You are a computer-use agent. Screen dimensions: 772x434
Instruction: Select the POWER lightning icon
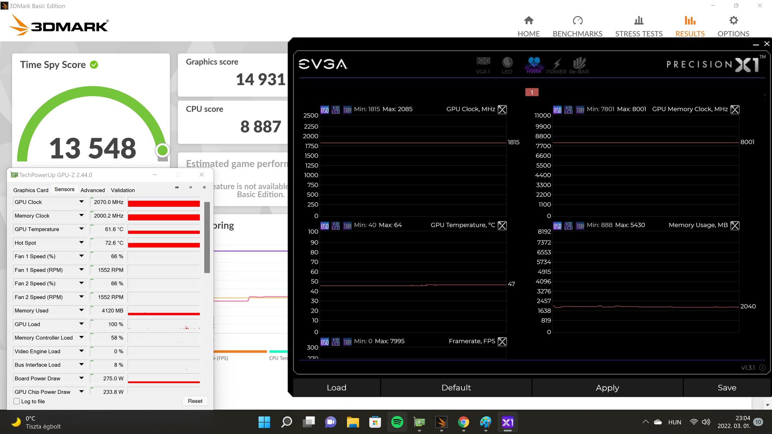click(x=557, y=64)
